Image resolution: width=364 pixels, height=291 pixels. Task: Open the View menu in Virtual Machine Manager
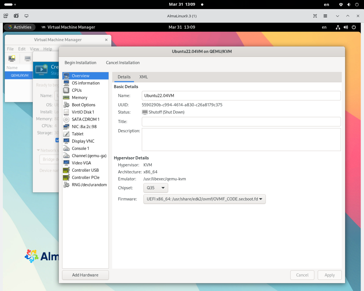pos(34,49)
